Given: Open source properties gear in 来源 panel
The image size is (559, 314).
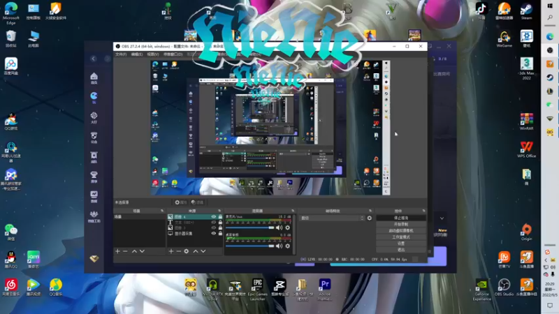Looking at the screenshot, I should (x=187, y=251).
